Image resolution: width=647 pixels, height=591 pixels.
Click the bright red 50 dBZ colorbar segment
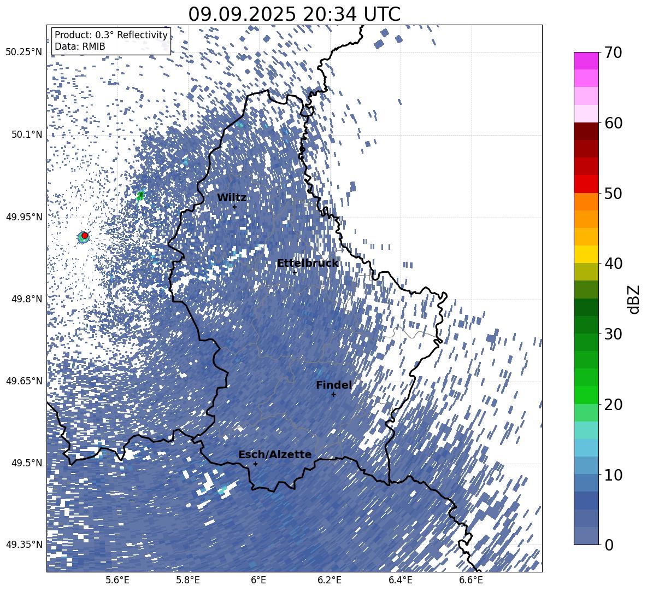(x=586, y=184)
